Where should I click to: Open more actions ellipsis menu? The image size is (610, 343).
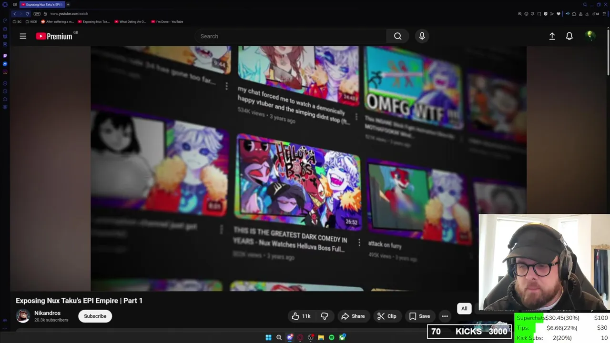(445, 316)
